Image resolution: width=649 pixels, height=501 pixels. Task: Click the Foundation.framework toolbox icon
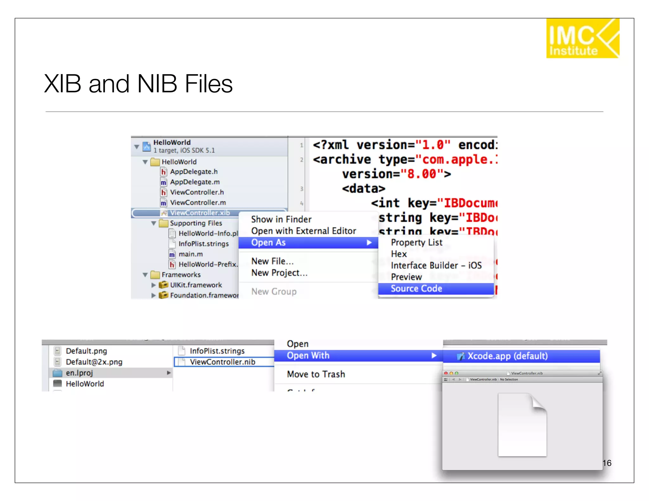pos(164,295)
